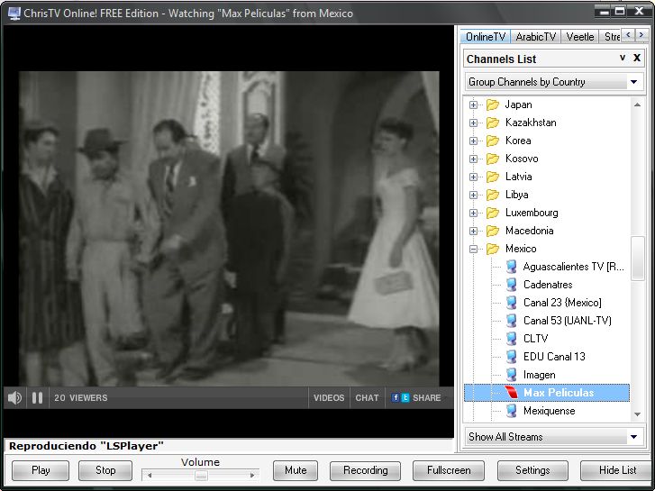Select the Libya folder icon
The height and width of the screenshot is (491, 655).
tap(493, 195)
